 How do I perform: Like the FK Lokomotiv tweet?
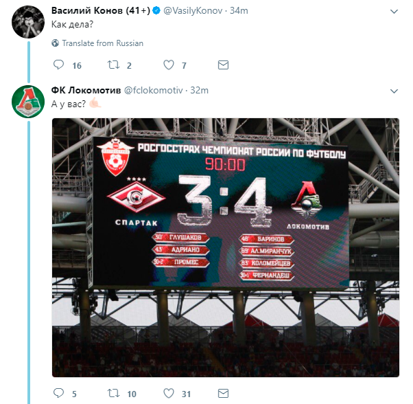168,394
